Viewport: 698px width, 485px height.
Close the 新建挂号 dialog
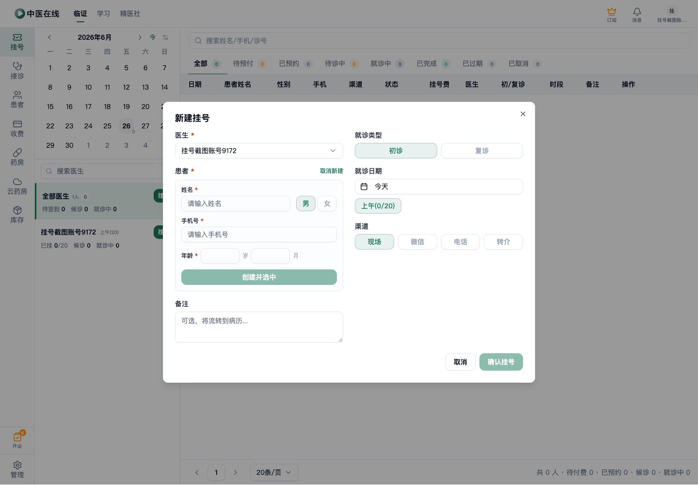click(x=523, y=114)
